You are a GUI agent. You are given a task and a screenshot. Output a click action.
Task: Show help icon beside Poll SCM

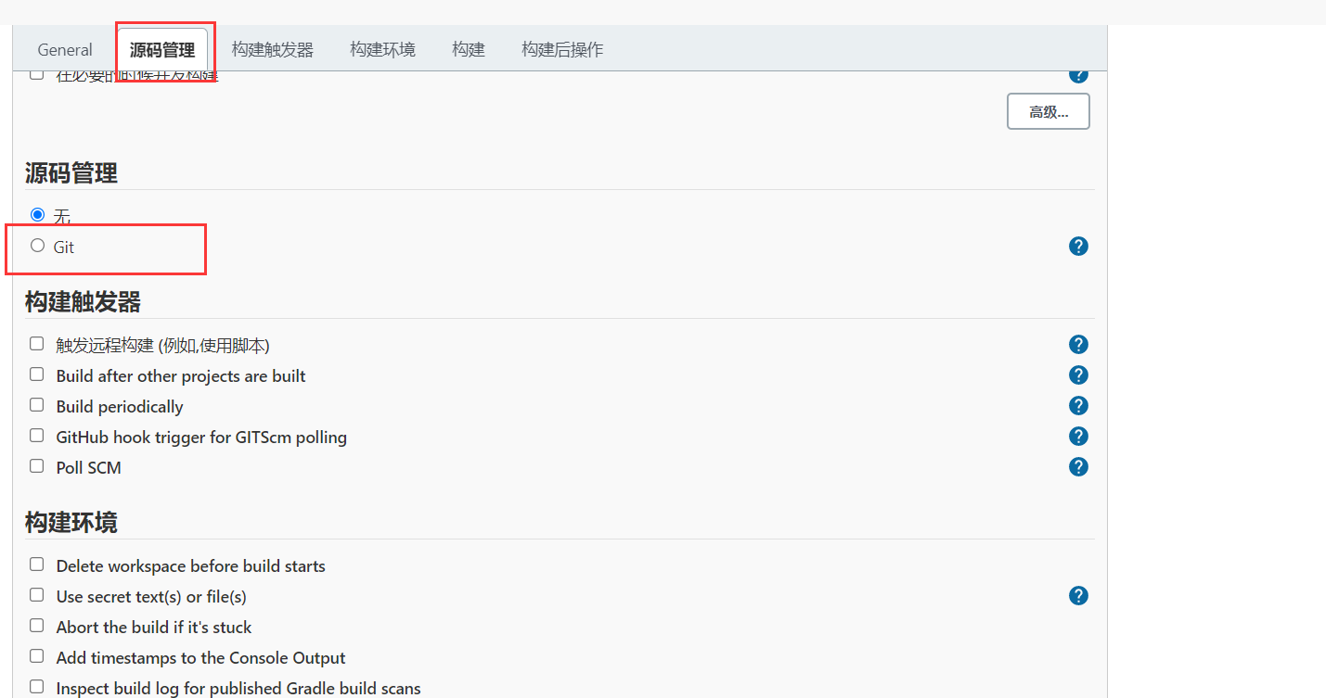tap(1078, 467)
